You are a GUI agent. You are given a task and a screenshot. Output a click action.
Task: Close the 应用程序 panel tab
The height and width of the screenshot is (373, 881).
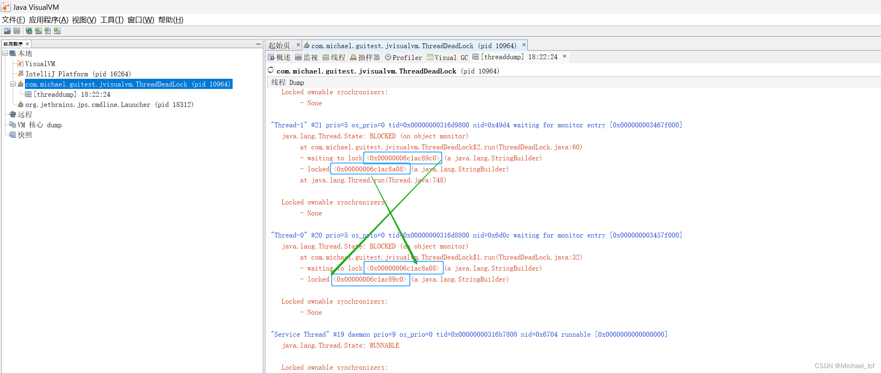point(27,44)
